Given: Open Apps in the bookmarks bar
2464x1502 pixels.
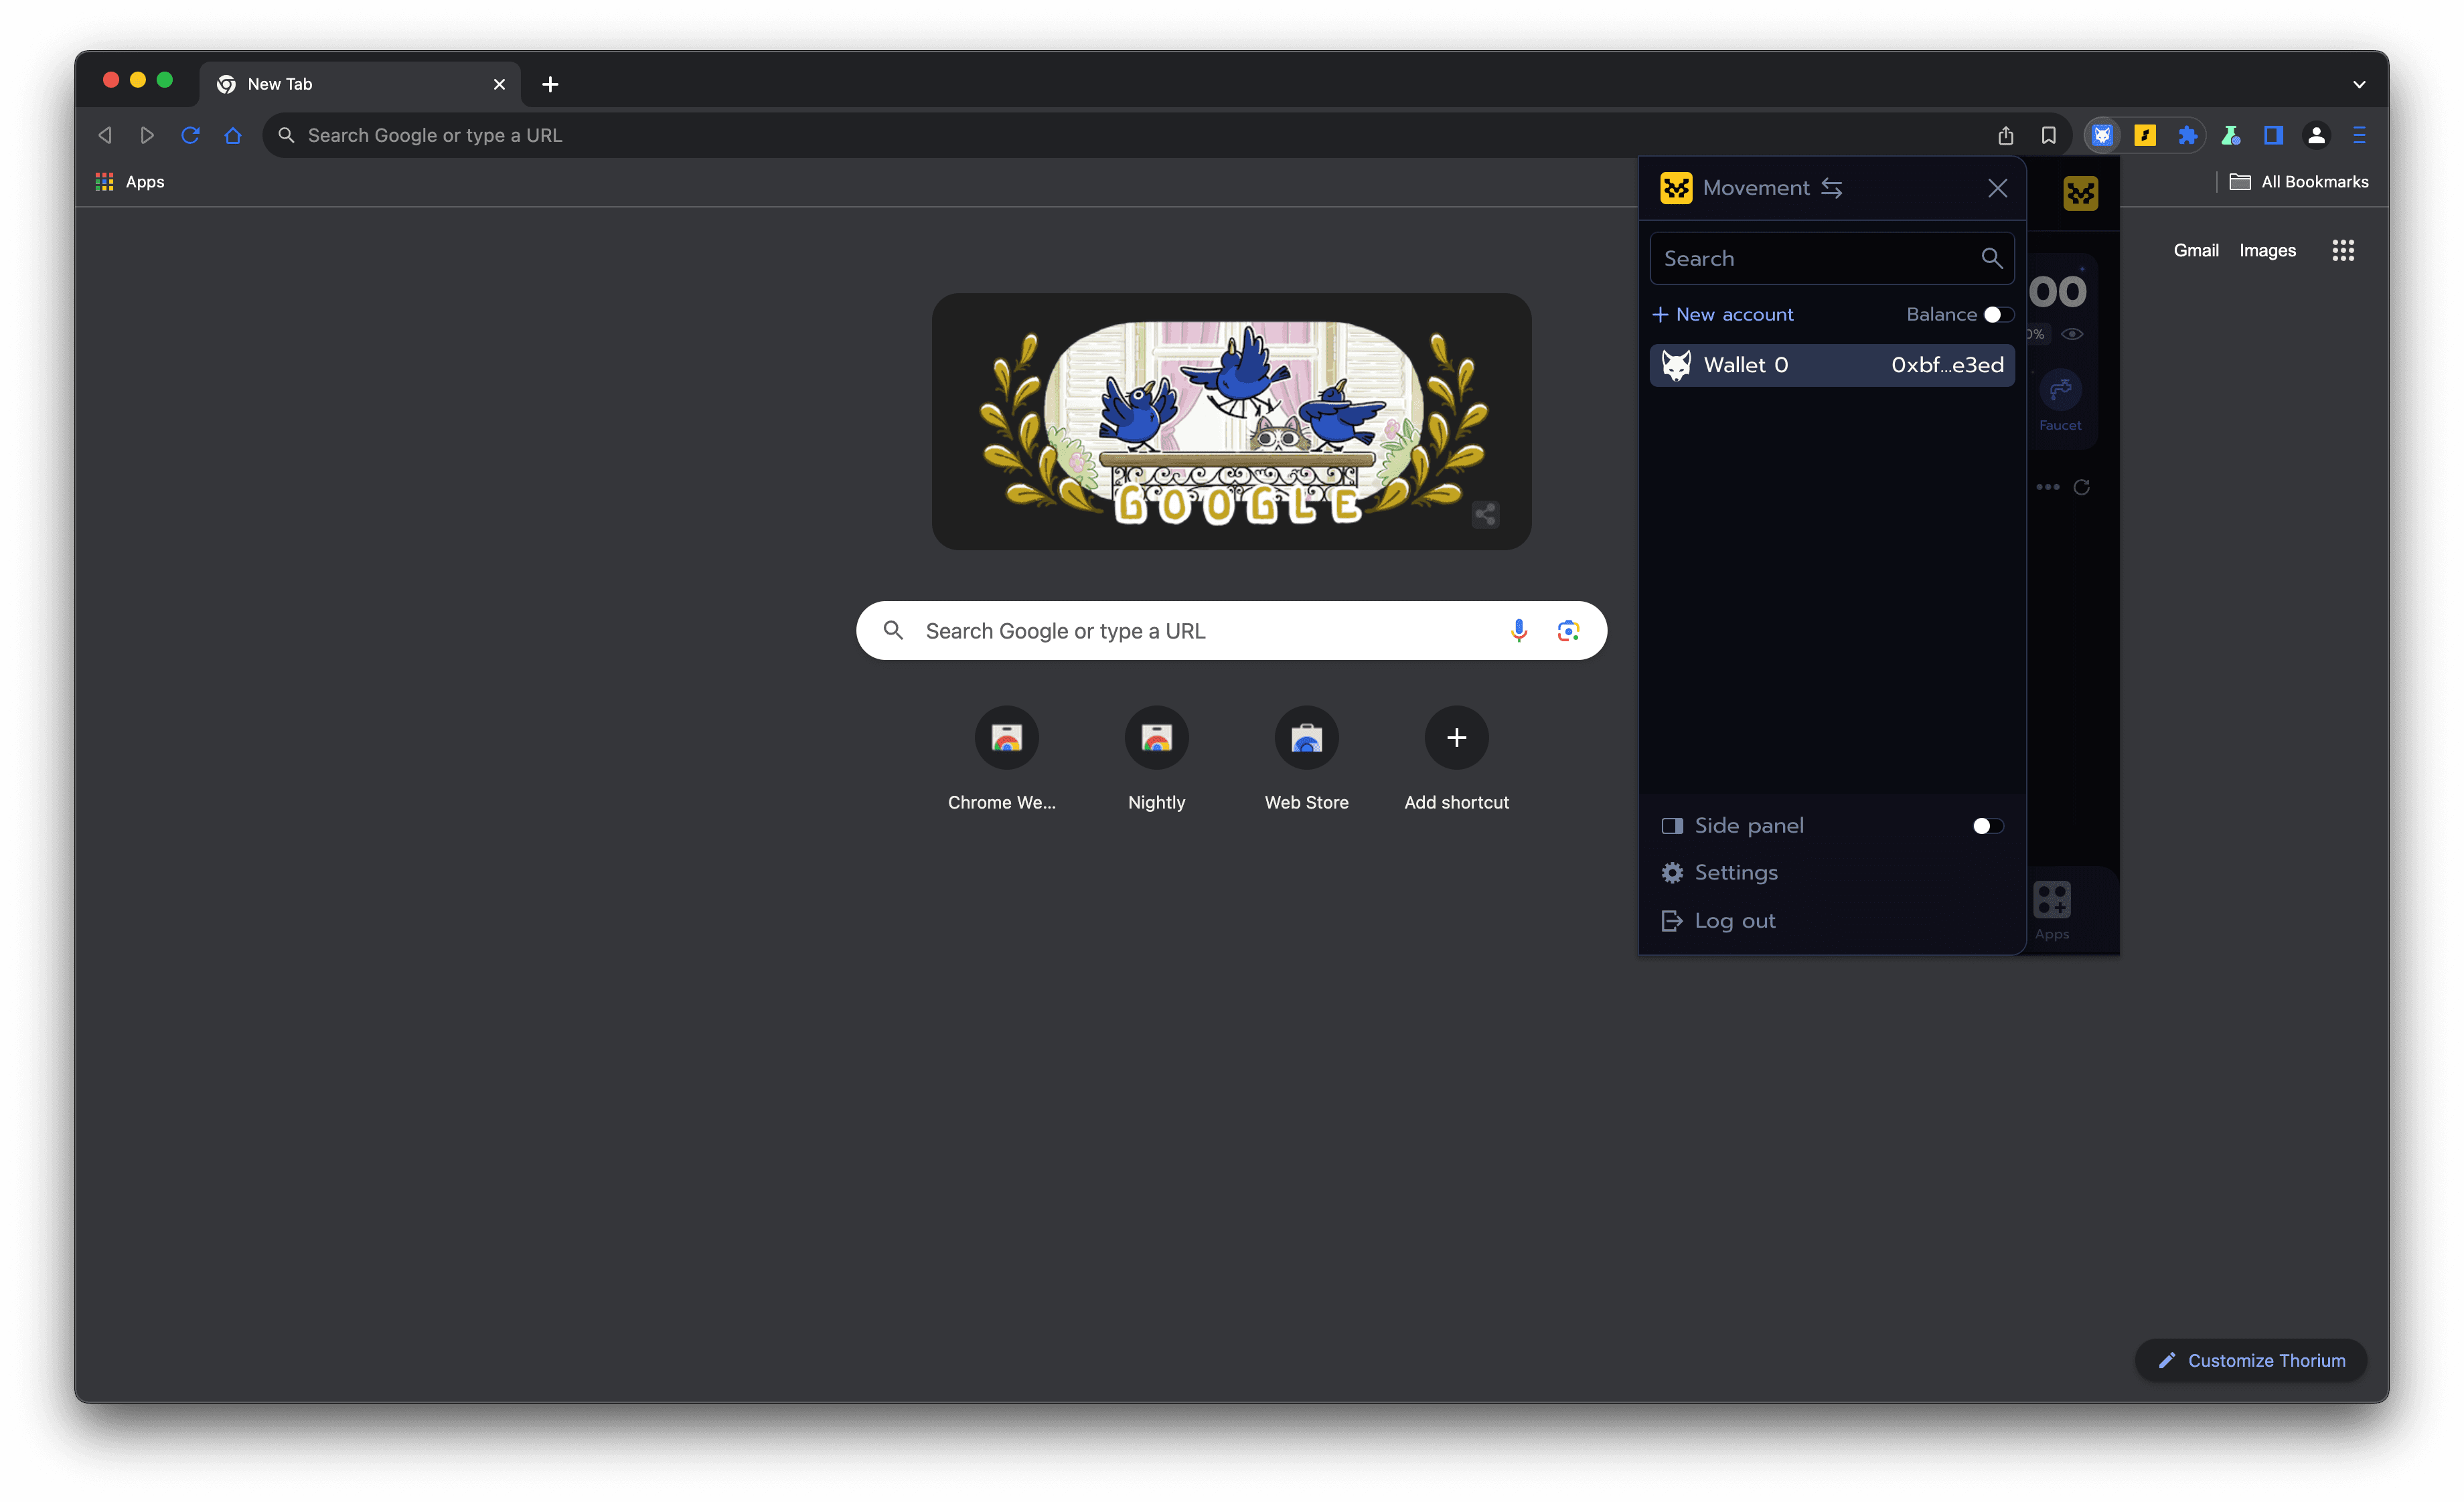Looking at the screenshot, I should (130, 182).
